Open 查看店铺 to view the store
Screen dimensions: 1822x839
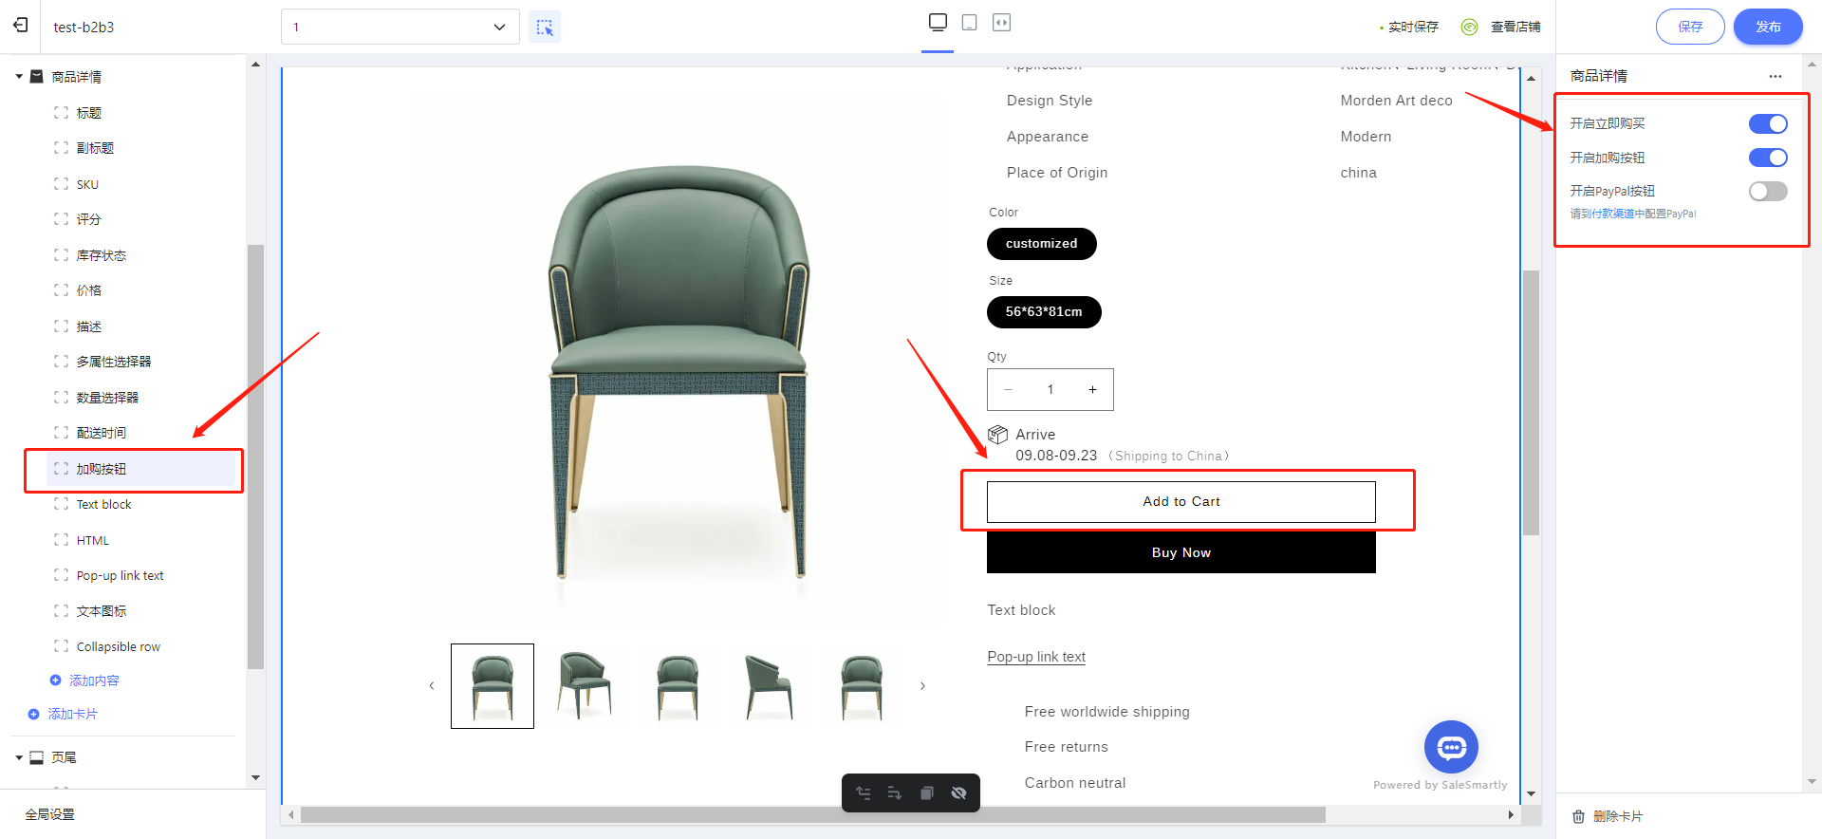1515,27
